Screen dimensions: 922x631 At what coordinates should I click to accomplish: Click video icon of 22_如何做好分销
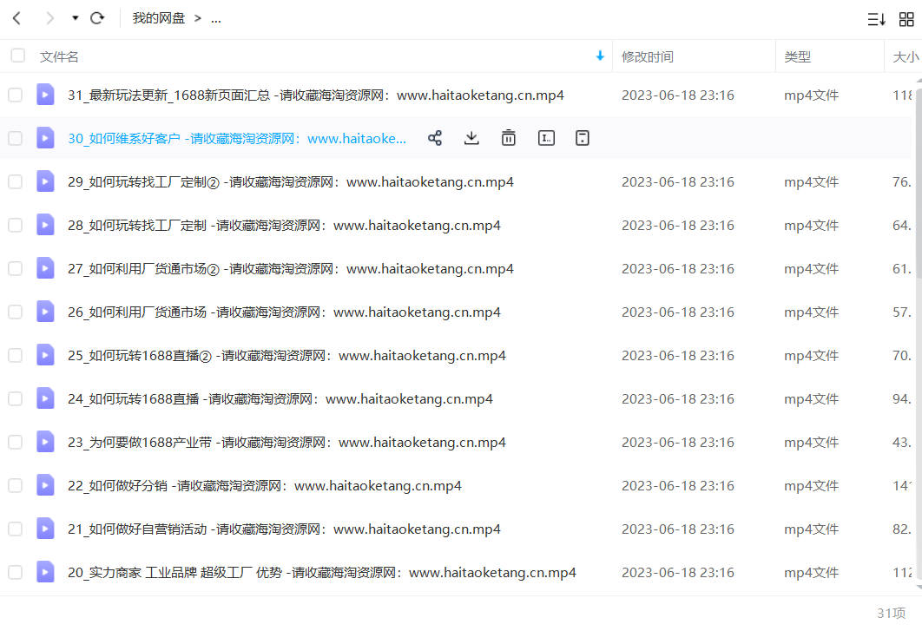pyautogui.click(x=45, y=485)
